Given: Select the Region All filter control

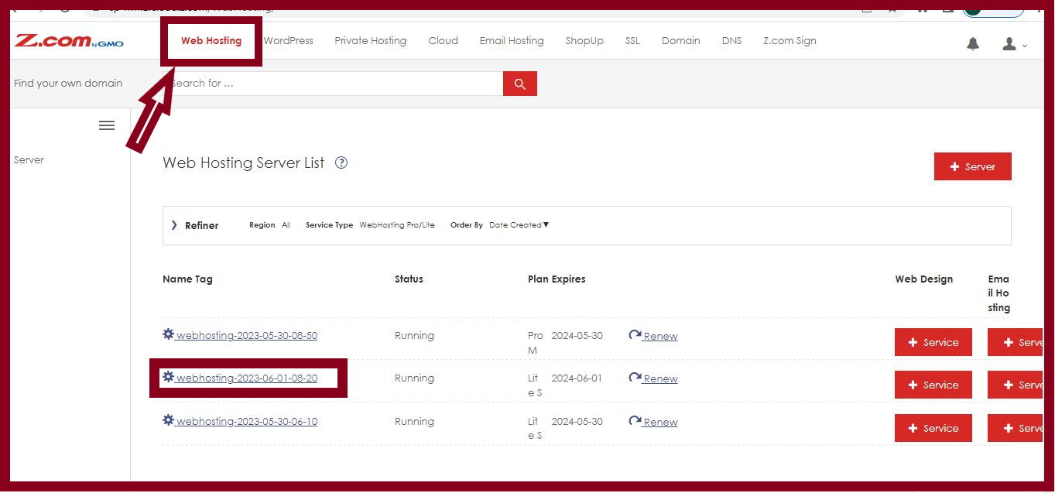Looking at the screenshot, I should click(269, 224).
